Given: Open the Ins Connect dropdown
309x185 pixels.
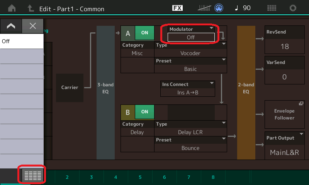Looking at the screenshot, I should point(188,89).
